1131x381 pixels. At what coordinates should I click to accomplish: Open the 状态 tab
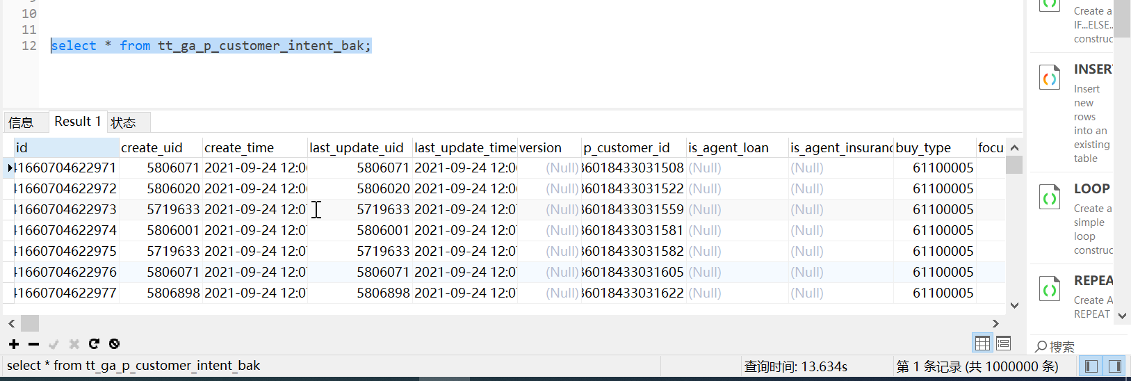[123, 123]
